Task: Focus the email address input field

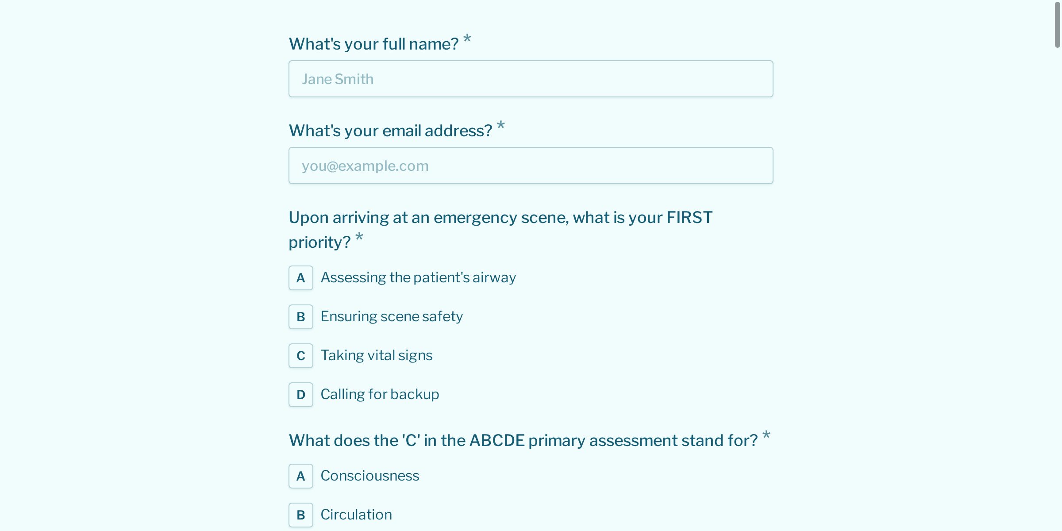Action: click(531, 165)
